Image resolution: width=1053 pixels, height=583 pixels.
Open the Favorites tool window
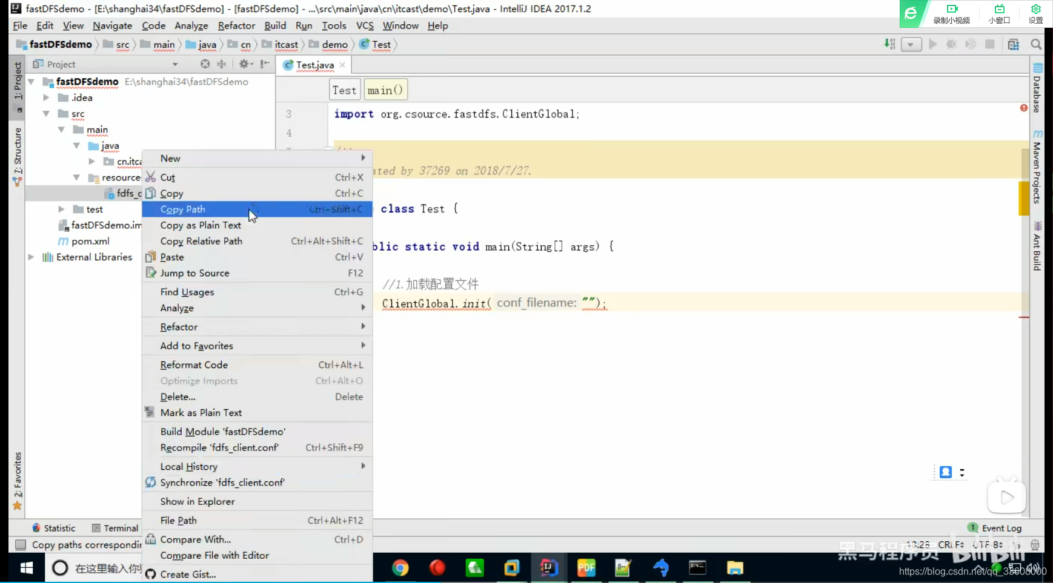coord(18,481)
